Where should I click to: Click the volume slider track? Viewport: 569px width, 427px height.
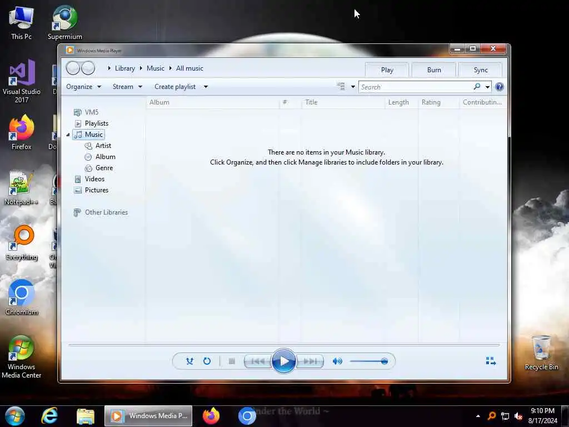coord(369,361)
